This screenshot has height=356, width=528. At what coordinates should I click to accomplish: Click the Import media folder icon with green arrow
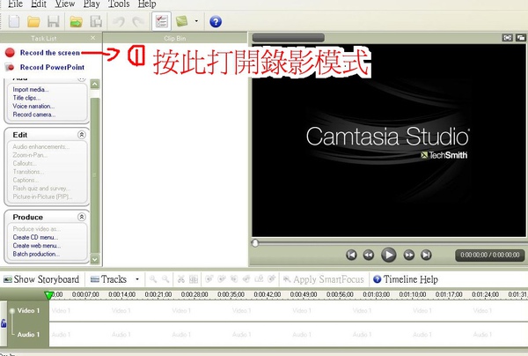76,21
